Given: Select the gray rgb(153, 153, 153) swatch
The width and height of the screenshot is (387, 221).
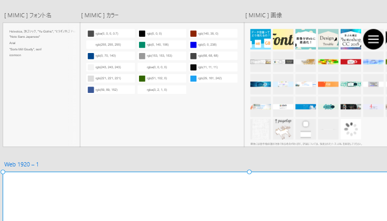Looking at the screenshot, I should (x=142, y=56).
